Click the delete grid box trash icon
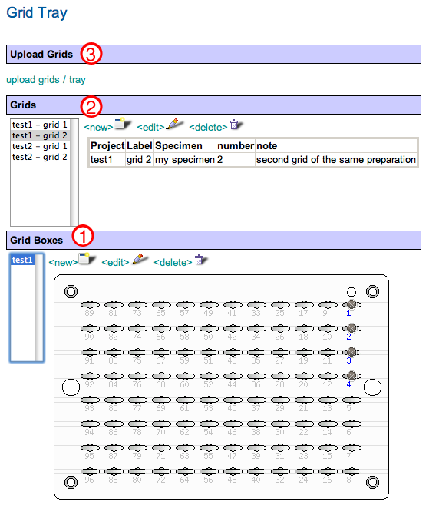Image resolution: width=429 pixels, height=505 pixels. (201, 260)
